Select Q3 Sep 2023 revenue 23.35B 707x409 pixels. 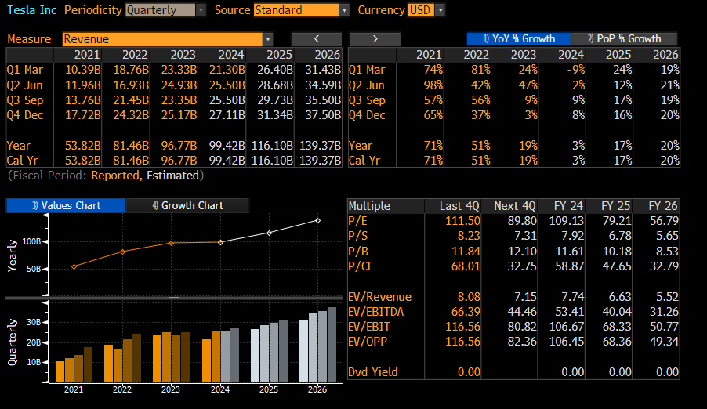tap(179, 100)
